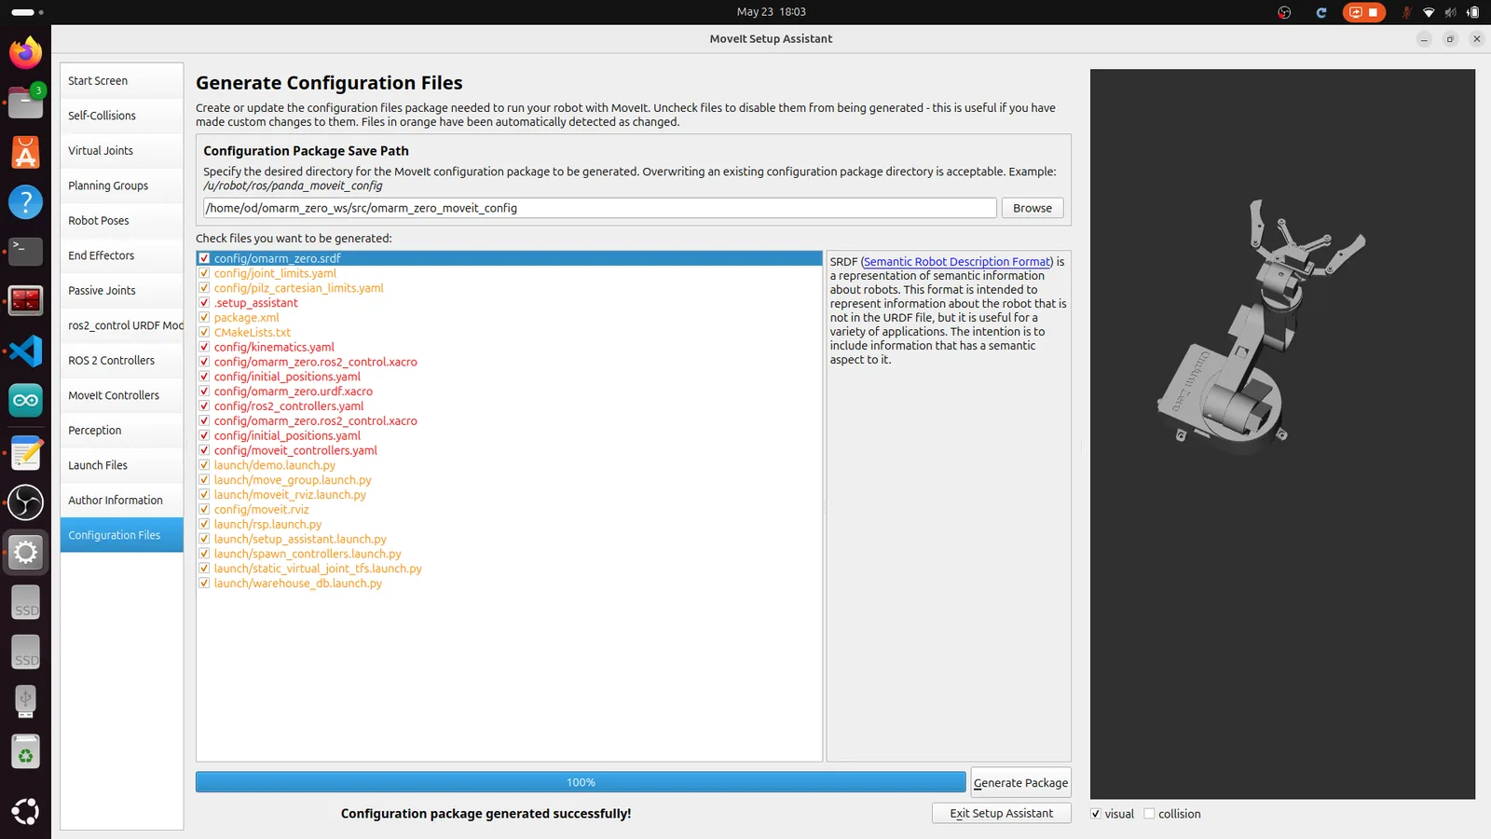
Task: Select launch/move_group.launch.py row text
Action: (x=293, y=480)
